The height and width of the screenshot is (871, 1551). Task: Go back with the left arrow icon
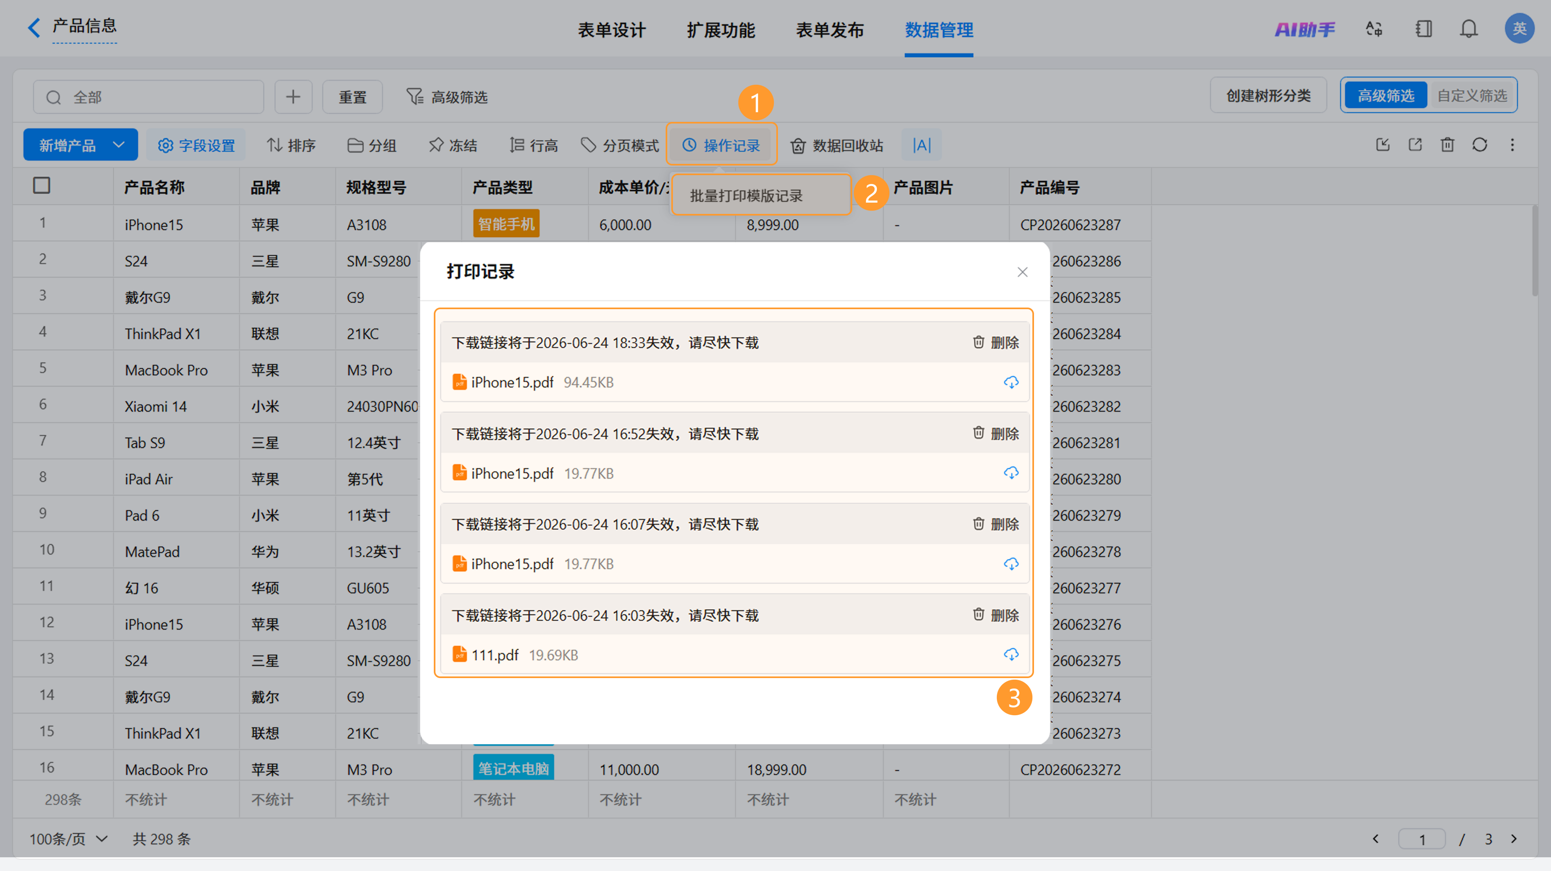34,27
